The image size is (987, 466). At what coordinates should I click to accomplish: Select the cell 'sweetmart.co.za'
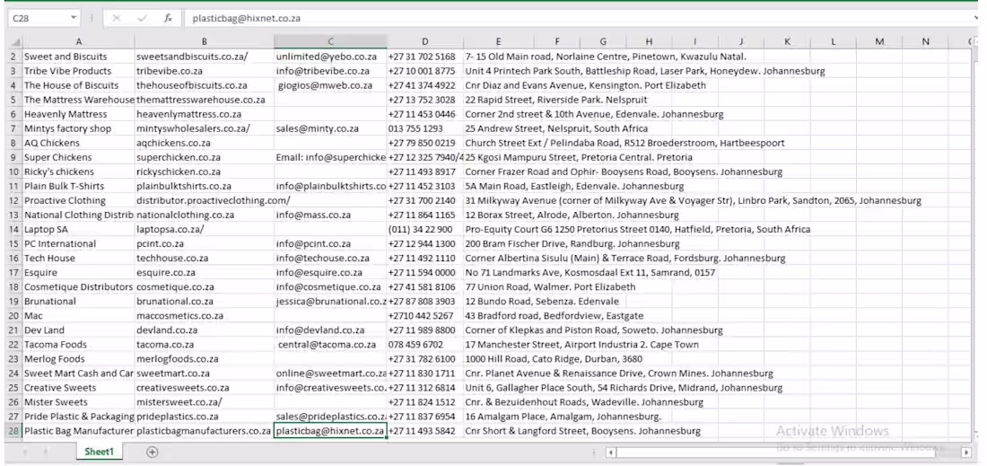click(204, 374)
